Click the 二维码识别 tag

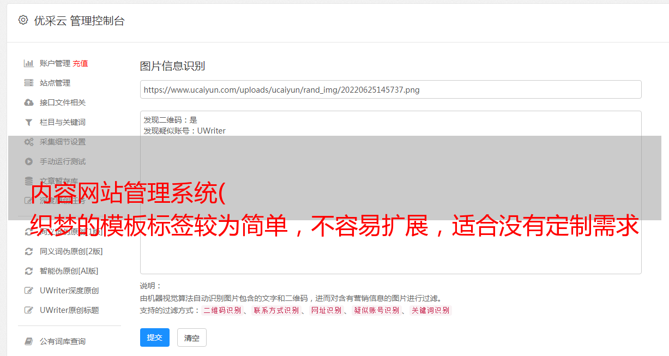(222, 310)
